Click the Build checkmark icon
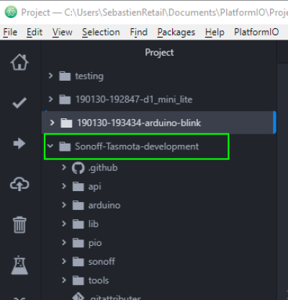The height and width of the screenshot is (300, 288). pyautogui.click(x=19, y=103)
